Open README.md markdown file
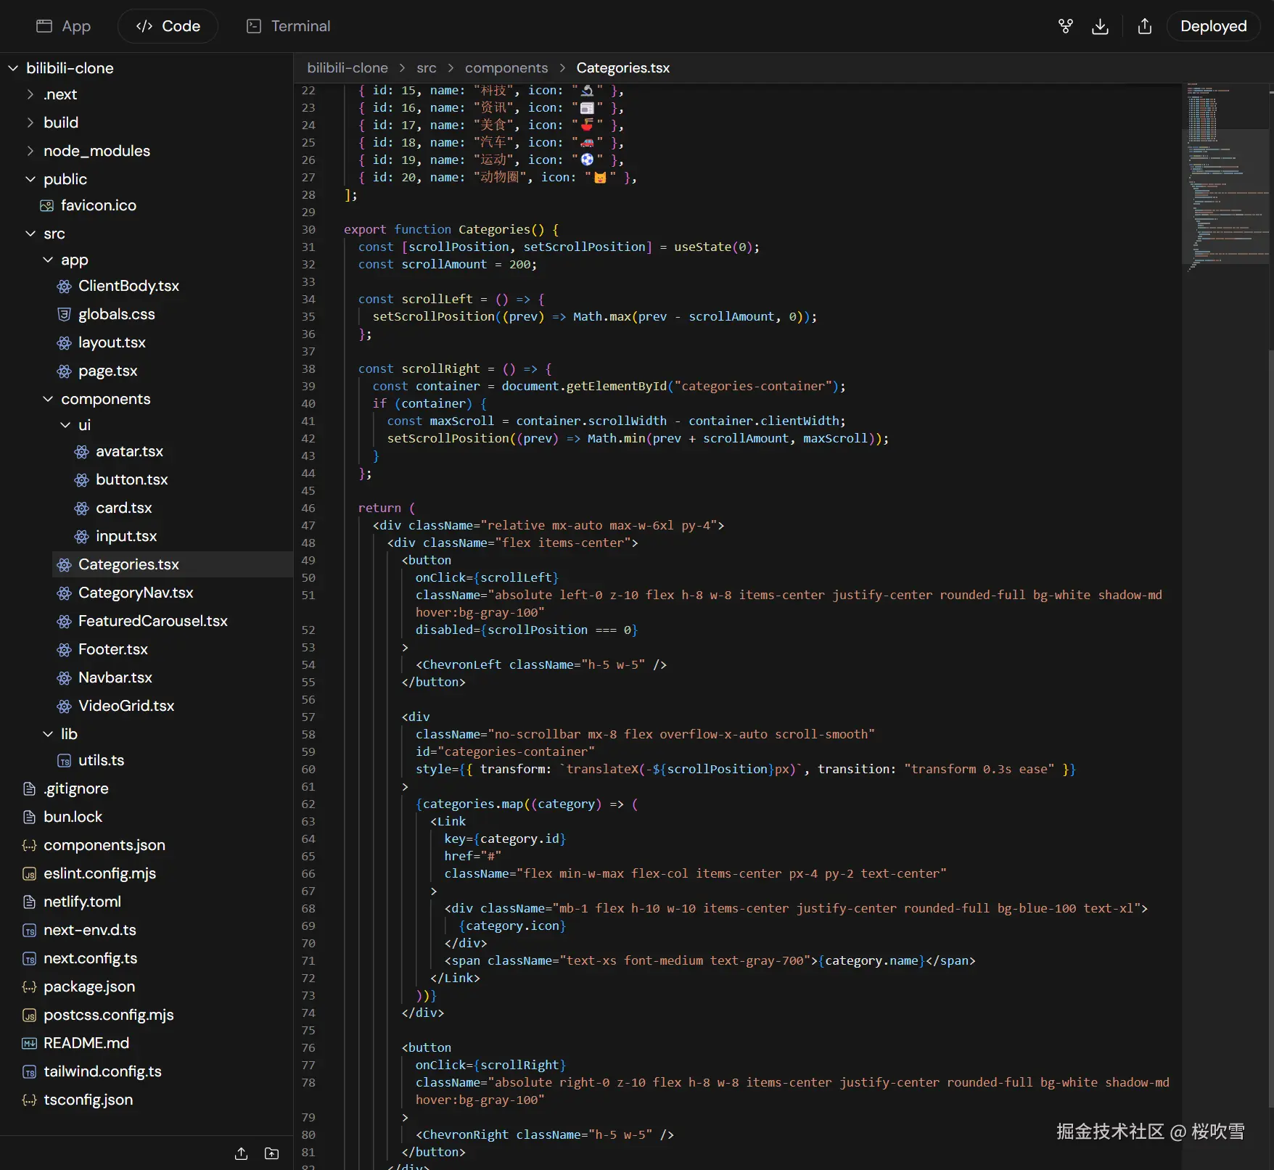 86,1043
